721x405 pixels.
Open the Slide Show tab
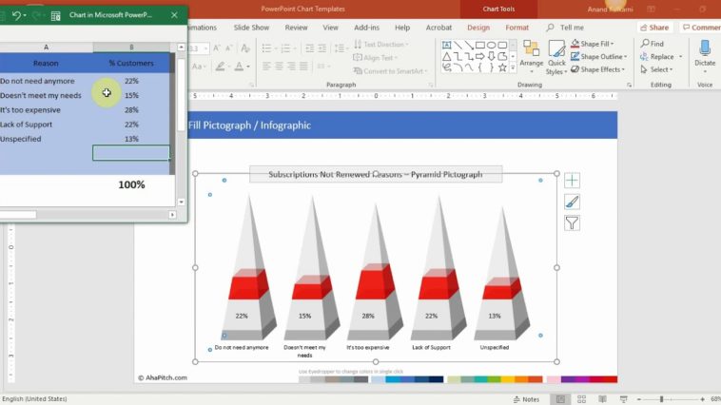(x=251, y=28)
